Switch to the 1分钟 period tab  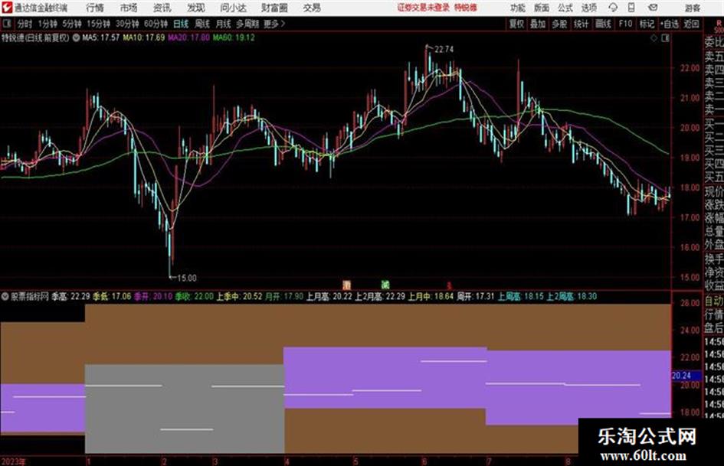(47, 24)
